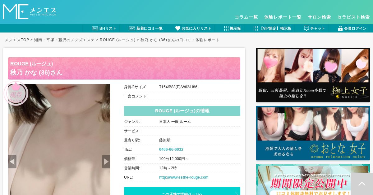Open 【VIP限定】掲示板
The height and width of the screenshot is (195, 373).
pos(273,28)
